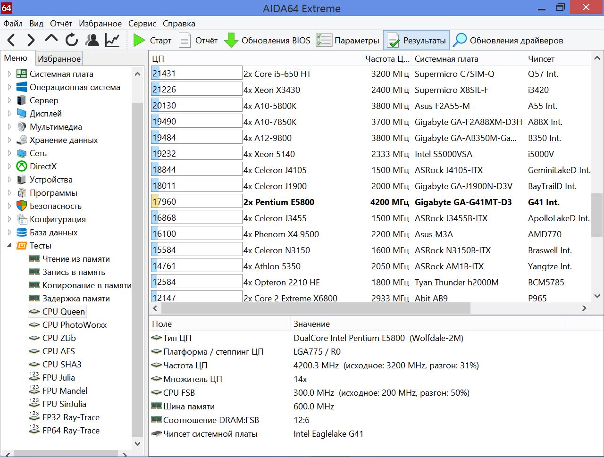Expand the Операционная система tree node
This screenshot has width=604, height=457.
coord(9,87)
